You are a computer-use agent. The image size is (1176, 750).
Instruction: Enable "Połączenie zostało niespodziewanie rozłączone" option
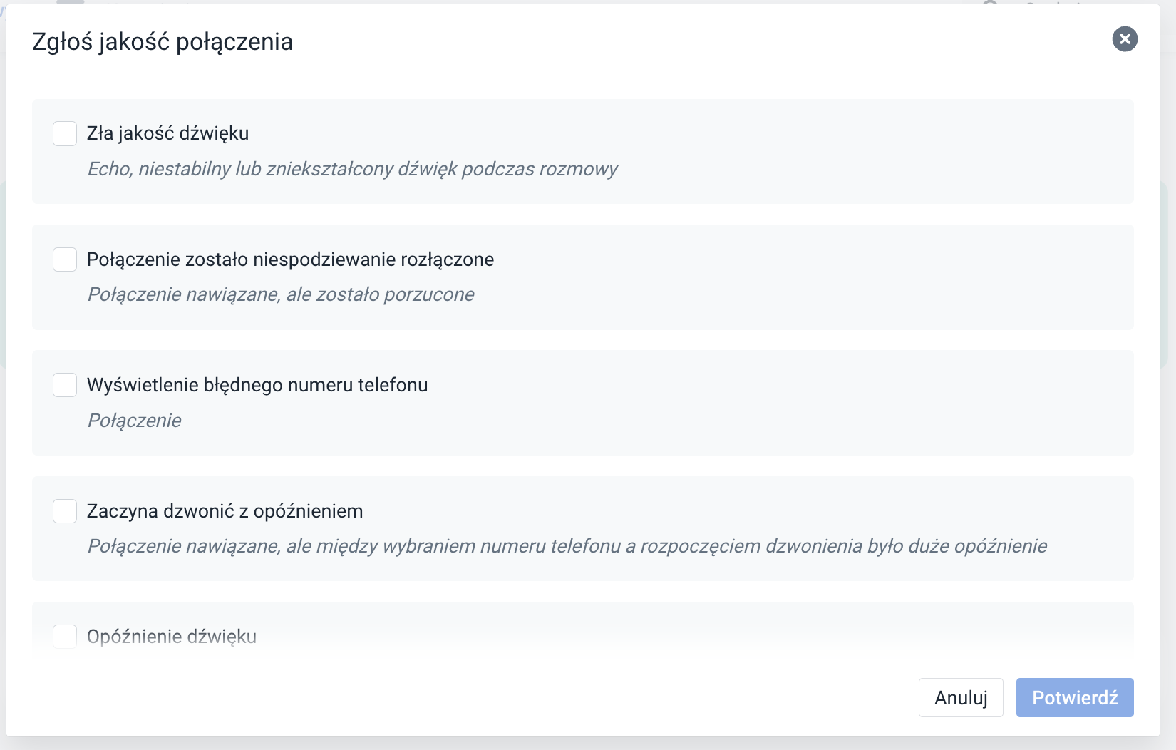(64, 259)
